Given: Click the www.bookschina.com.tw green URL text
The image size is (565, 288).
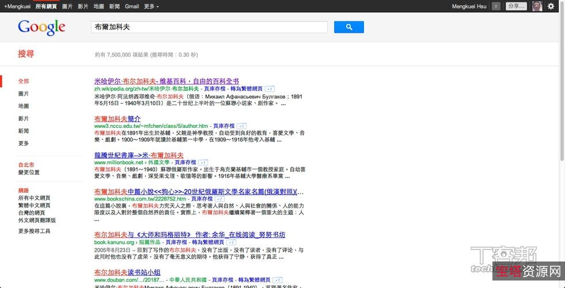Looking at the screenshot, I should 140,199.
